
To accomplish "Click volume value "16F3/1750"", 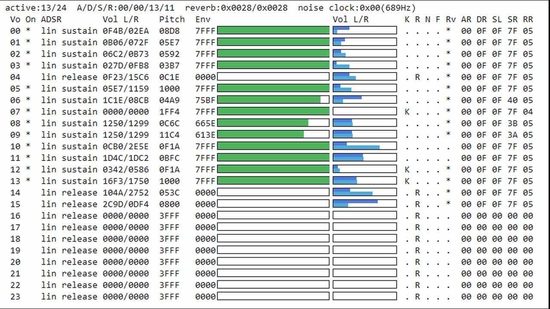I will 126,181.
